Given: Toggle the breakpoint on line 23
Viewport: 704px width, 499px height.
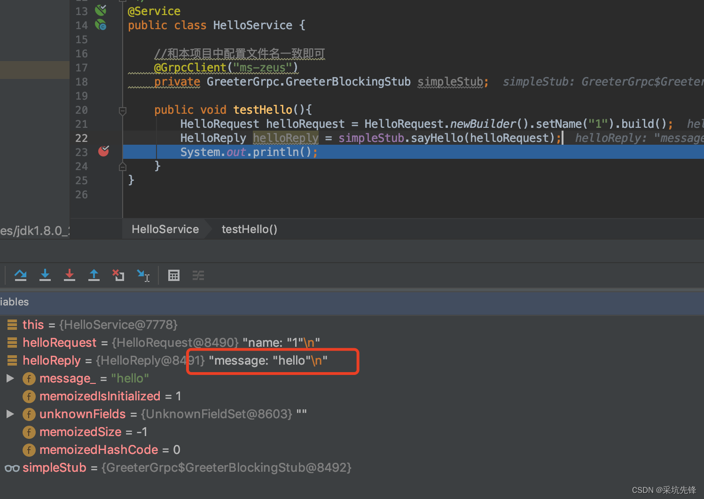Looking at the screenshot, I should pyautogui.click(x=104, y=151).
